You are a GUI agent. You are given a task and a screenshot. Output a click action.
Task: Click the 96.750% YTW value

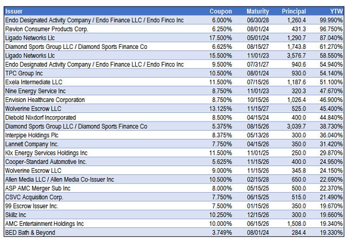coord(331,29)
